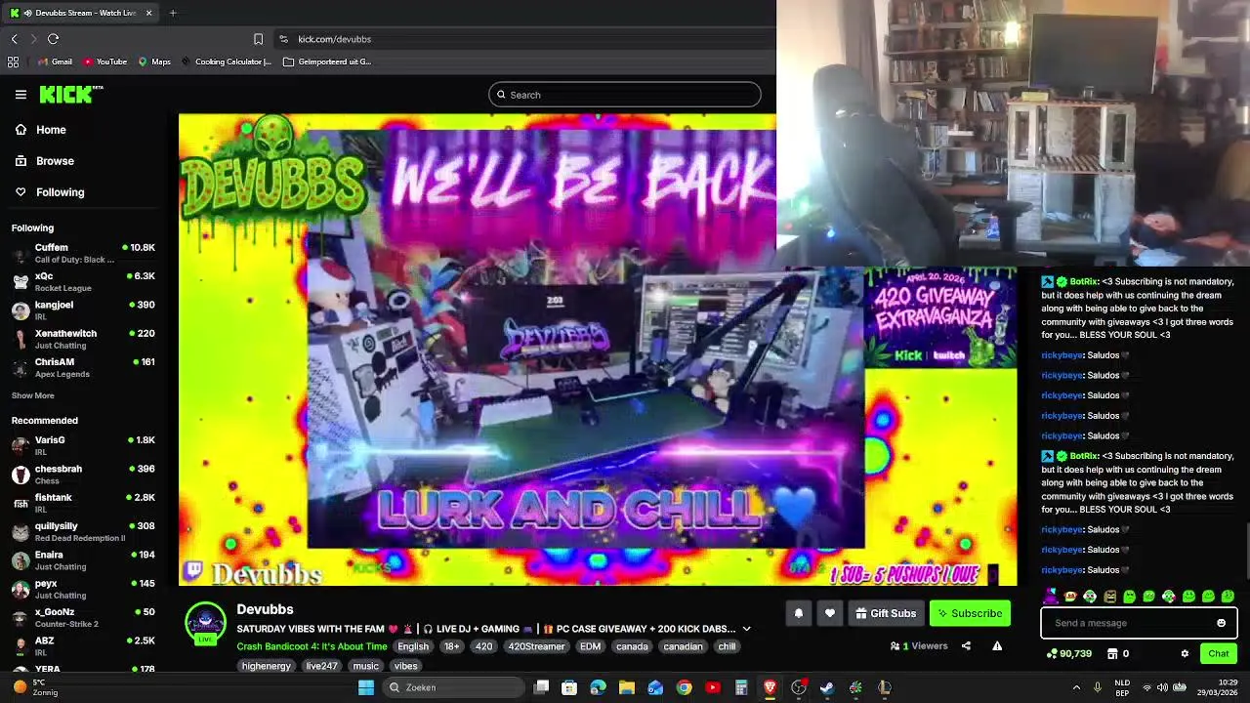Open chessbrah's recommended channel
The width and height of the screenshot is (1250, 703).
pyautogui.click(x=83, y=475)
